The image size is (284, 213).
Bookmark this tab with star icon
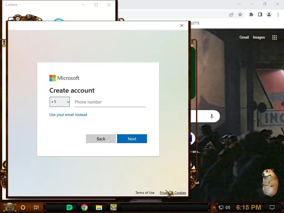point(240,14)
